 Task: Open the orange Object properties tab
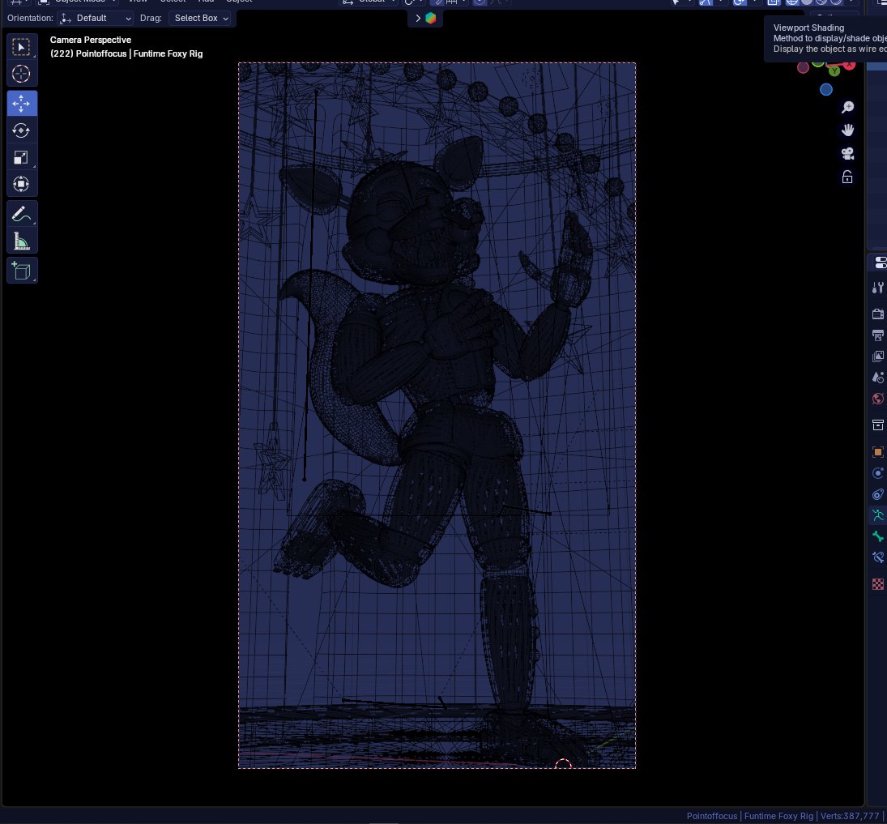[878, 451]
